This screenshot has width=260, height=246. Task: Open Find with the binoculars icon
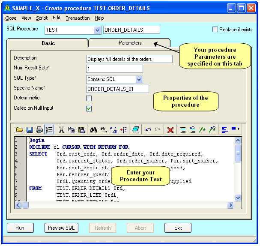pyautogui.click(x=93, y=129)
